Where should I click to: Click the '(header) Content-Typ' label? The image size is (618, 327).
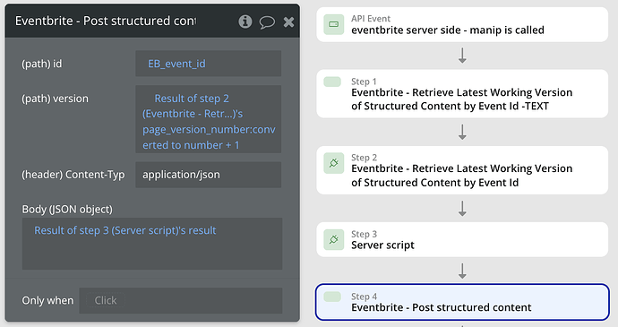pyautogui.click(x=73, y=175)
